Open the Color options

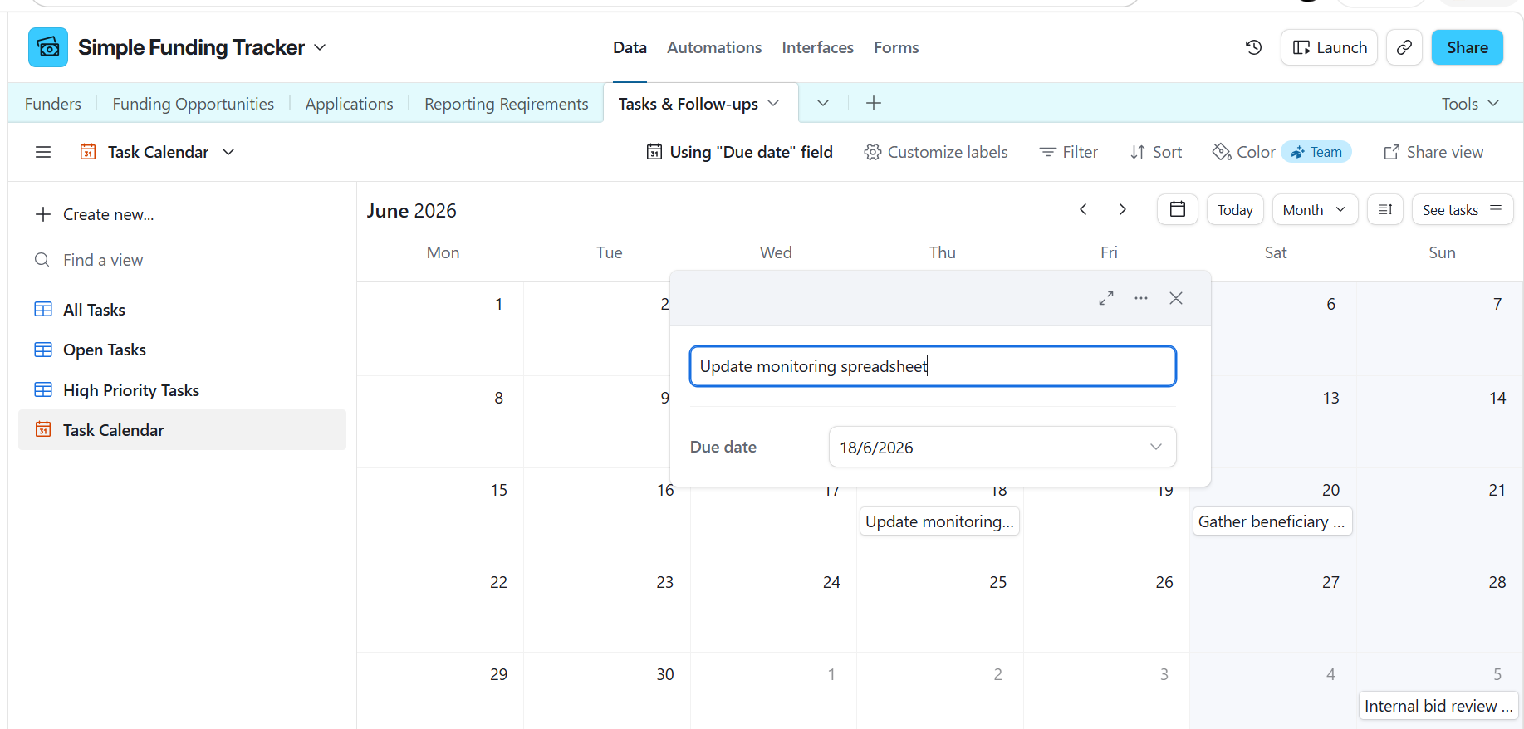1243,152
